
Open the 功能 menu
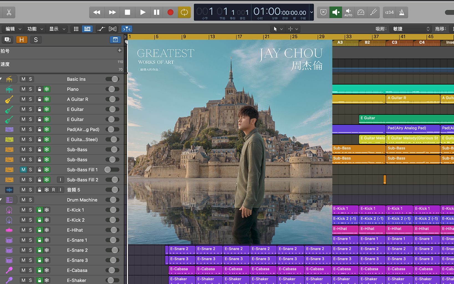(x=35, y=29)
